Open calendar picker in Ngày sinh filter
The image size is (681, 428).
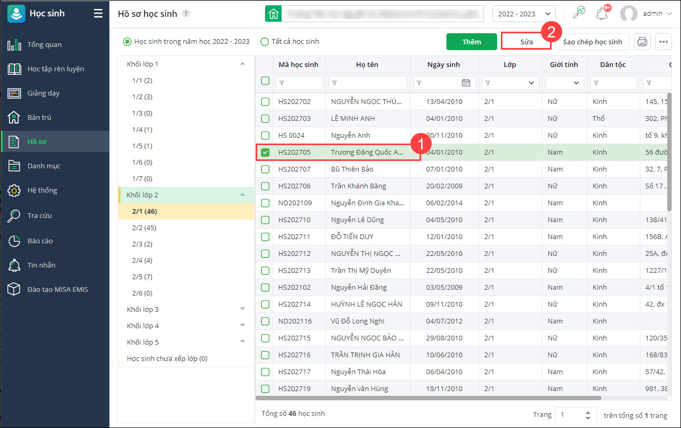(465, 83)
